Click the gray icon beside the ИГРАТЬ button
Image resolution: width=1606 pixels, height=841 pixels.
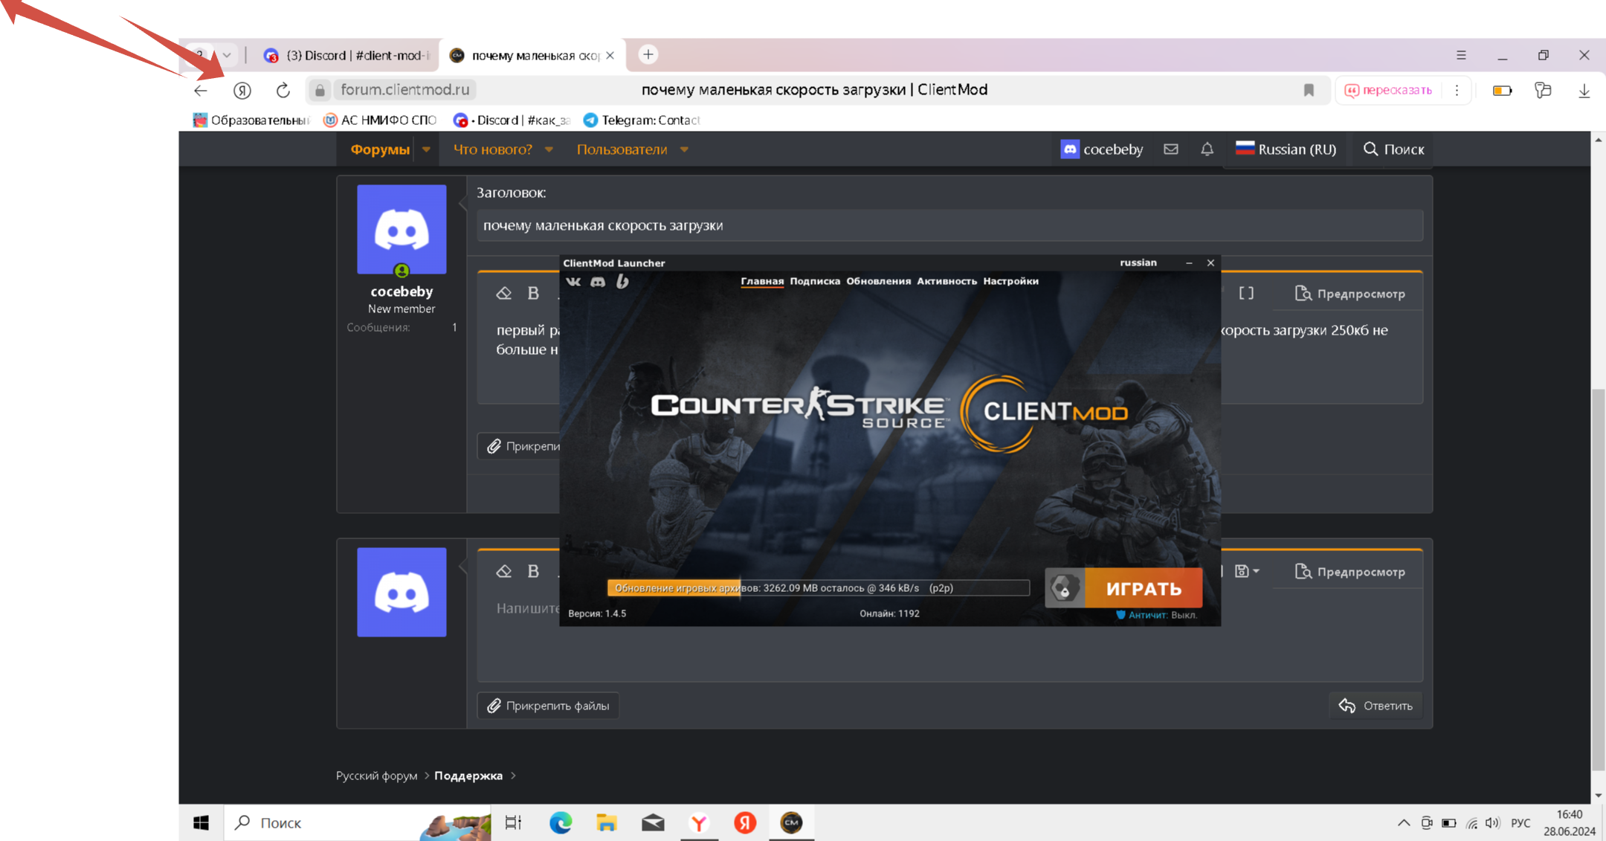coord(1065,588)
